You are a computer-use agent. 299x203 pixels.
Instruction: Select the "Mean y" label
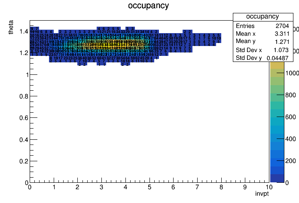pos(246,41)
